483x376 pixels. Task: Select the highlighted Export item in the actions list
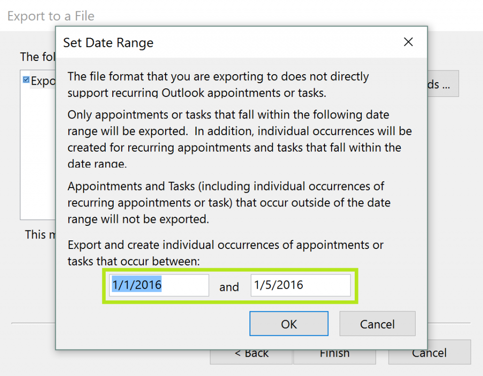click(43, 81)
